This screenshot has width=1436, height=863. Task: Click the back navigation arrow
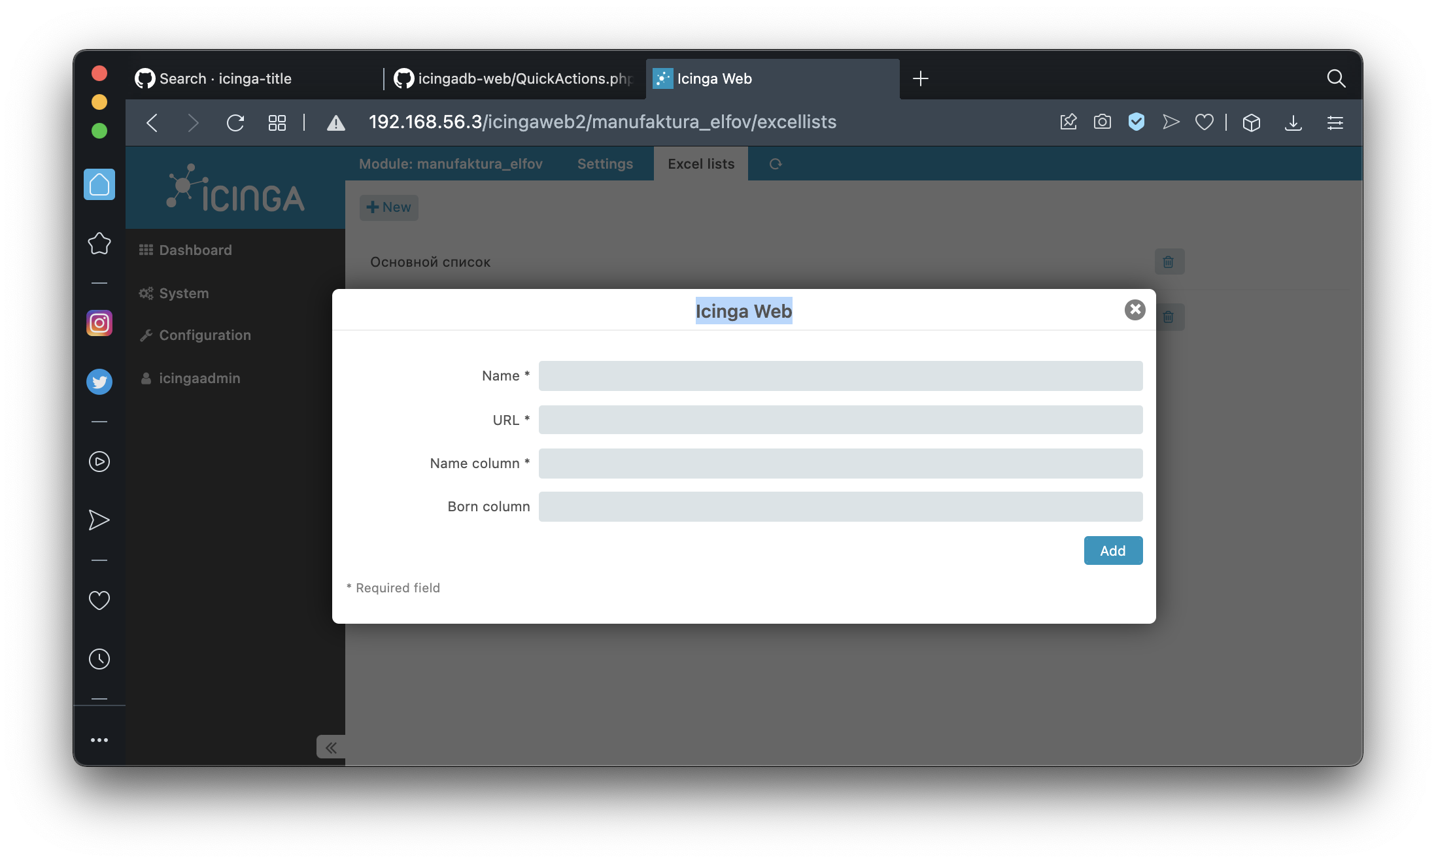152,122
